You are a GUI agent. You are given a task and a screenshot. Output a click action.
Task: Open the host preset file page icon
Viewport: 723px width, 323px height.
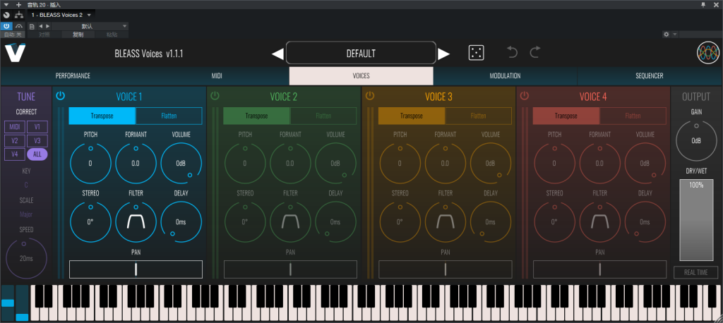point(32,26)
